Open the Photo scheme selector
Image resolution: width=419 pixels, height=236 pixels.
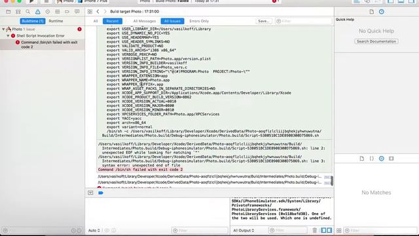pos(65,1)
